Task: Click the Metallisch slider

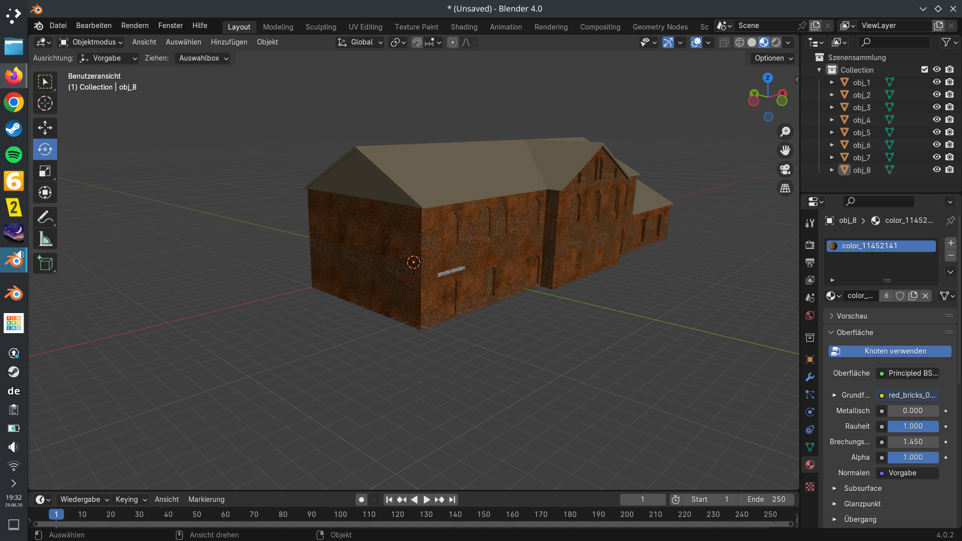Action: (913, 411)
